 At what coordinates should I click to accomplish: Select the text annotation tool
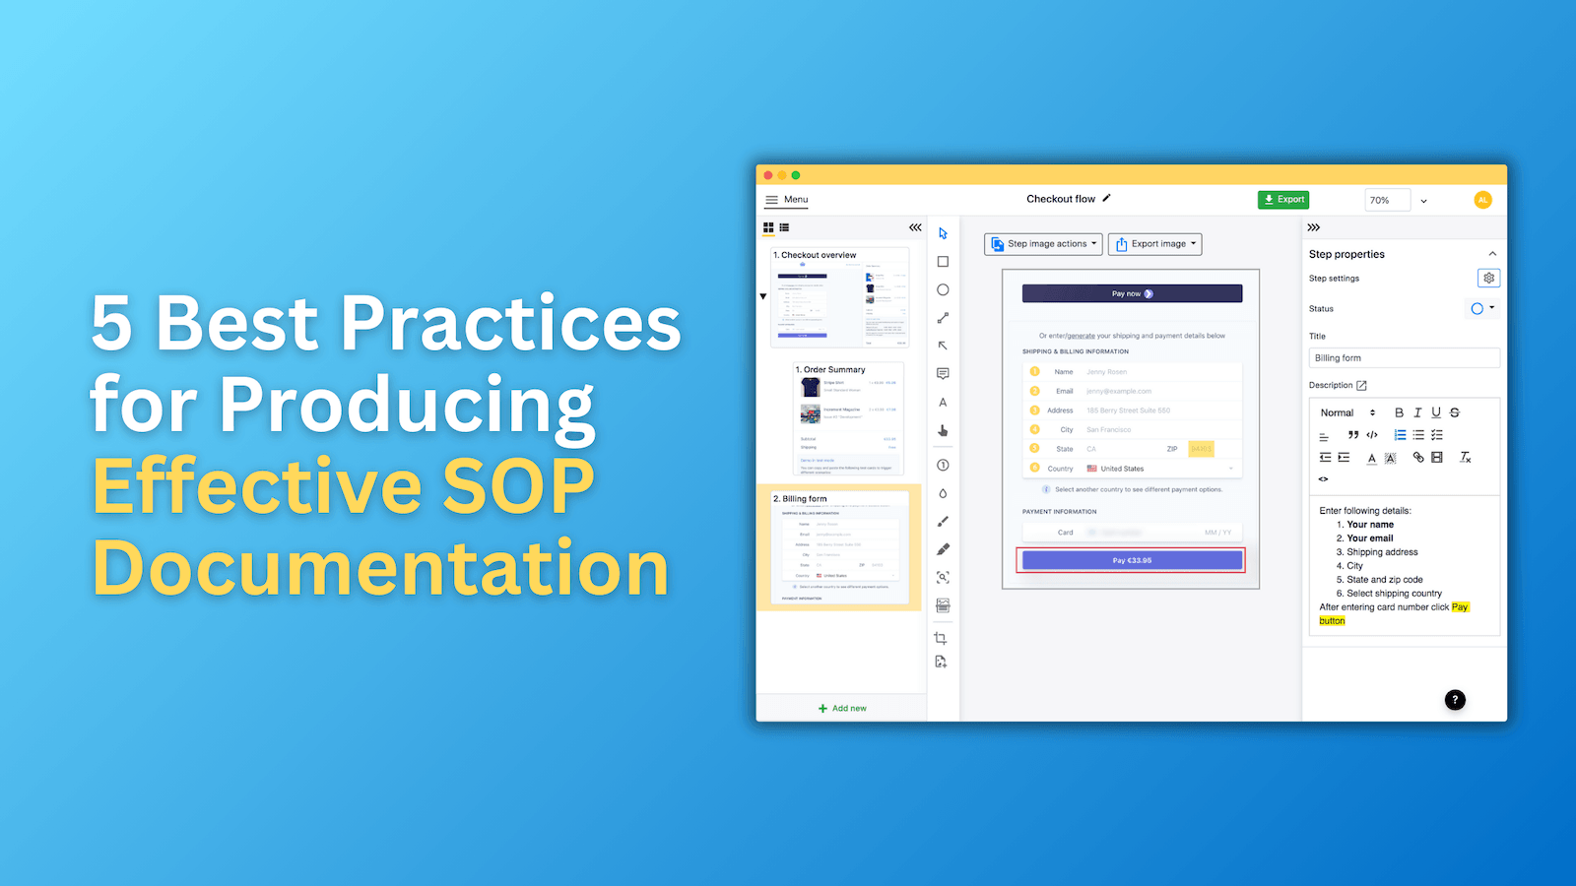coord(943,403)
